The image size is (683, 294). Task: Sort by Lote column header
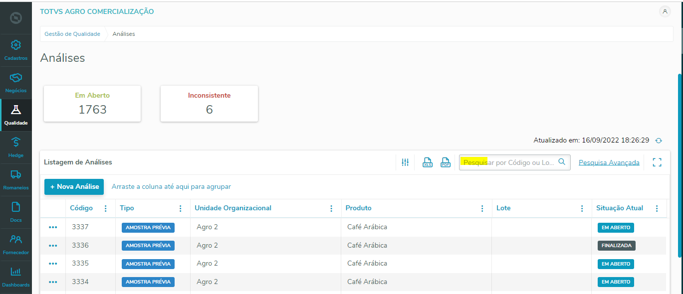(503, 208)
